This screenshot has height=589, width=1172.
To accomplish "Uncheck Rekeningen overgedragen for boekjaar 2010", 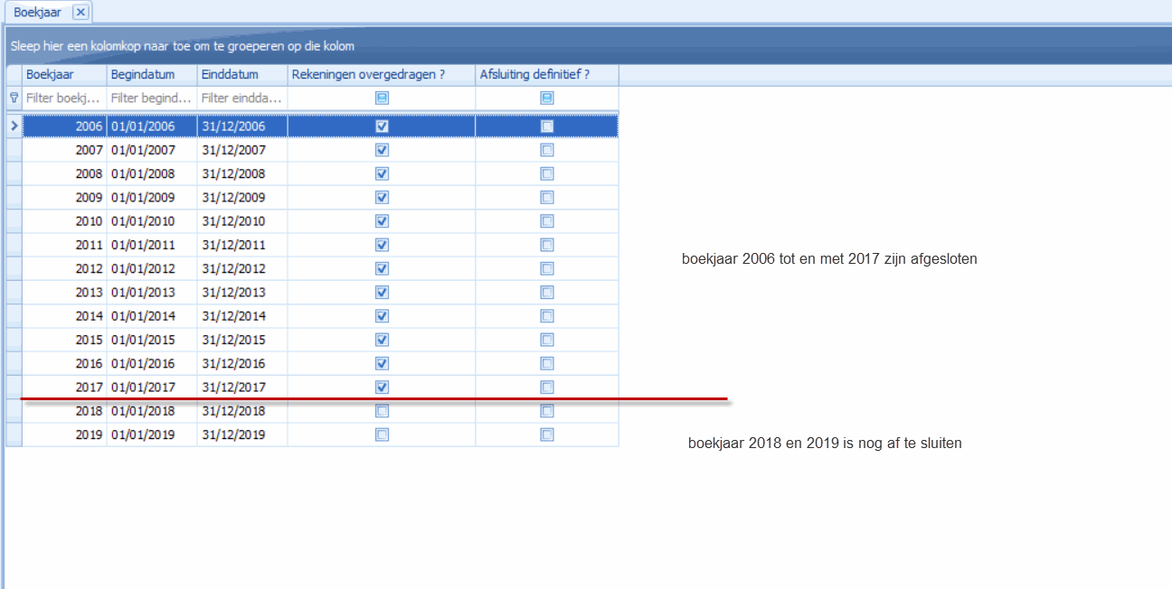I will click(382, 221).
